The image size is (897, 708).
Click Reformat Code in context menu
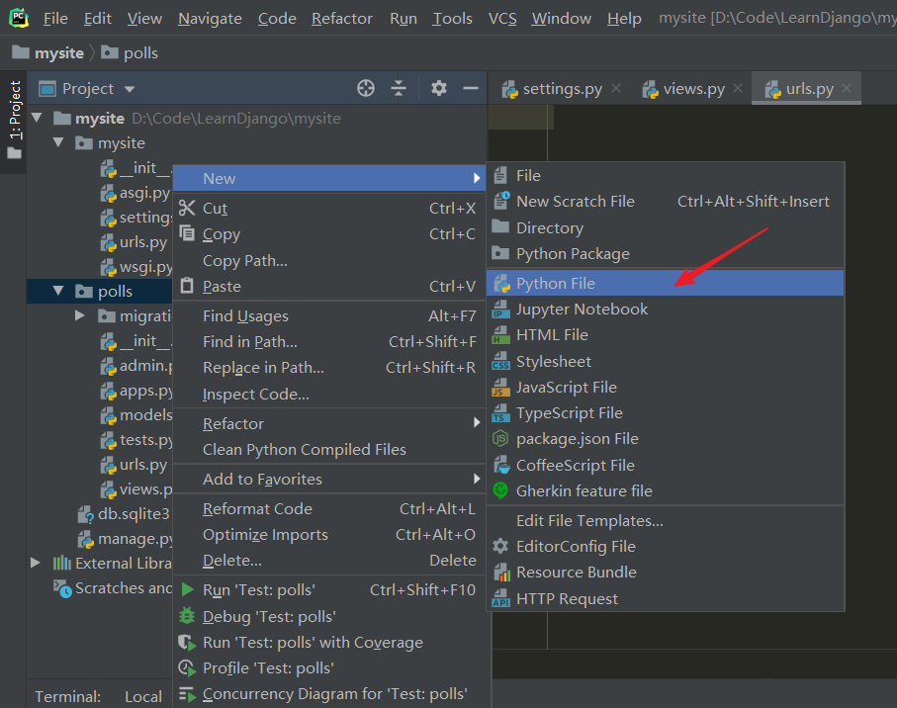coord(329,508)
